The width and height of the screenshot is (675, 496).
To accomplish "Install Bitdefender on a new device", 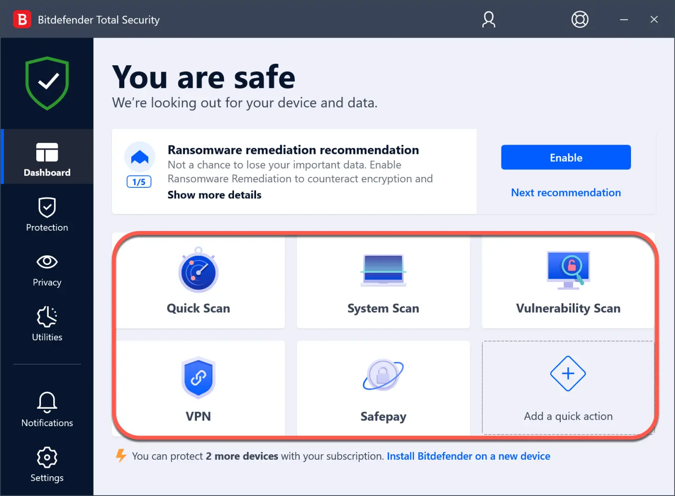I will [x=469, y=456].
